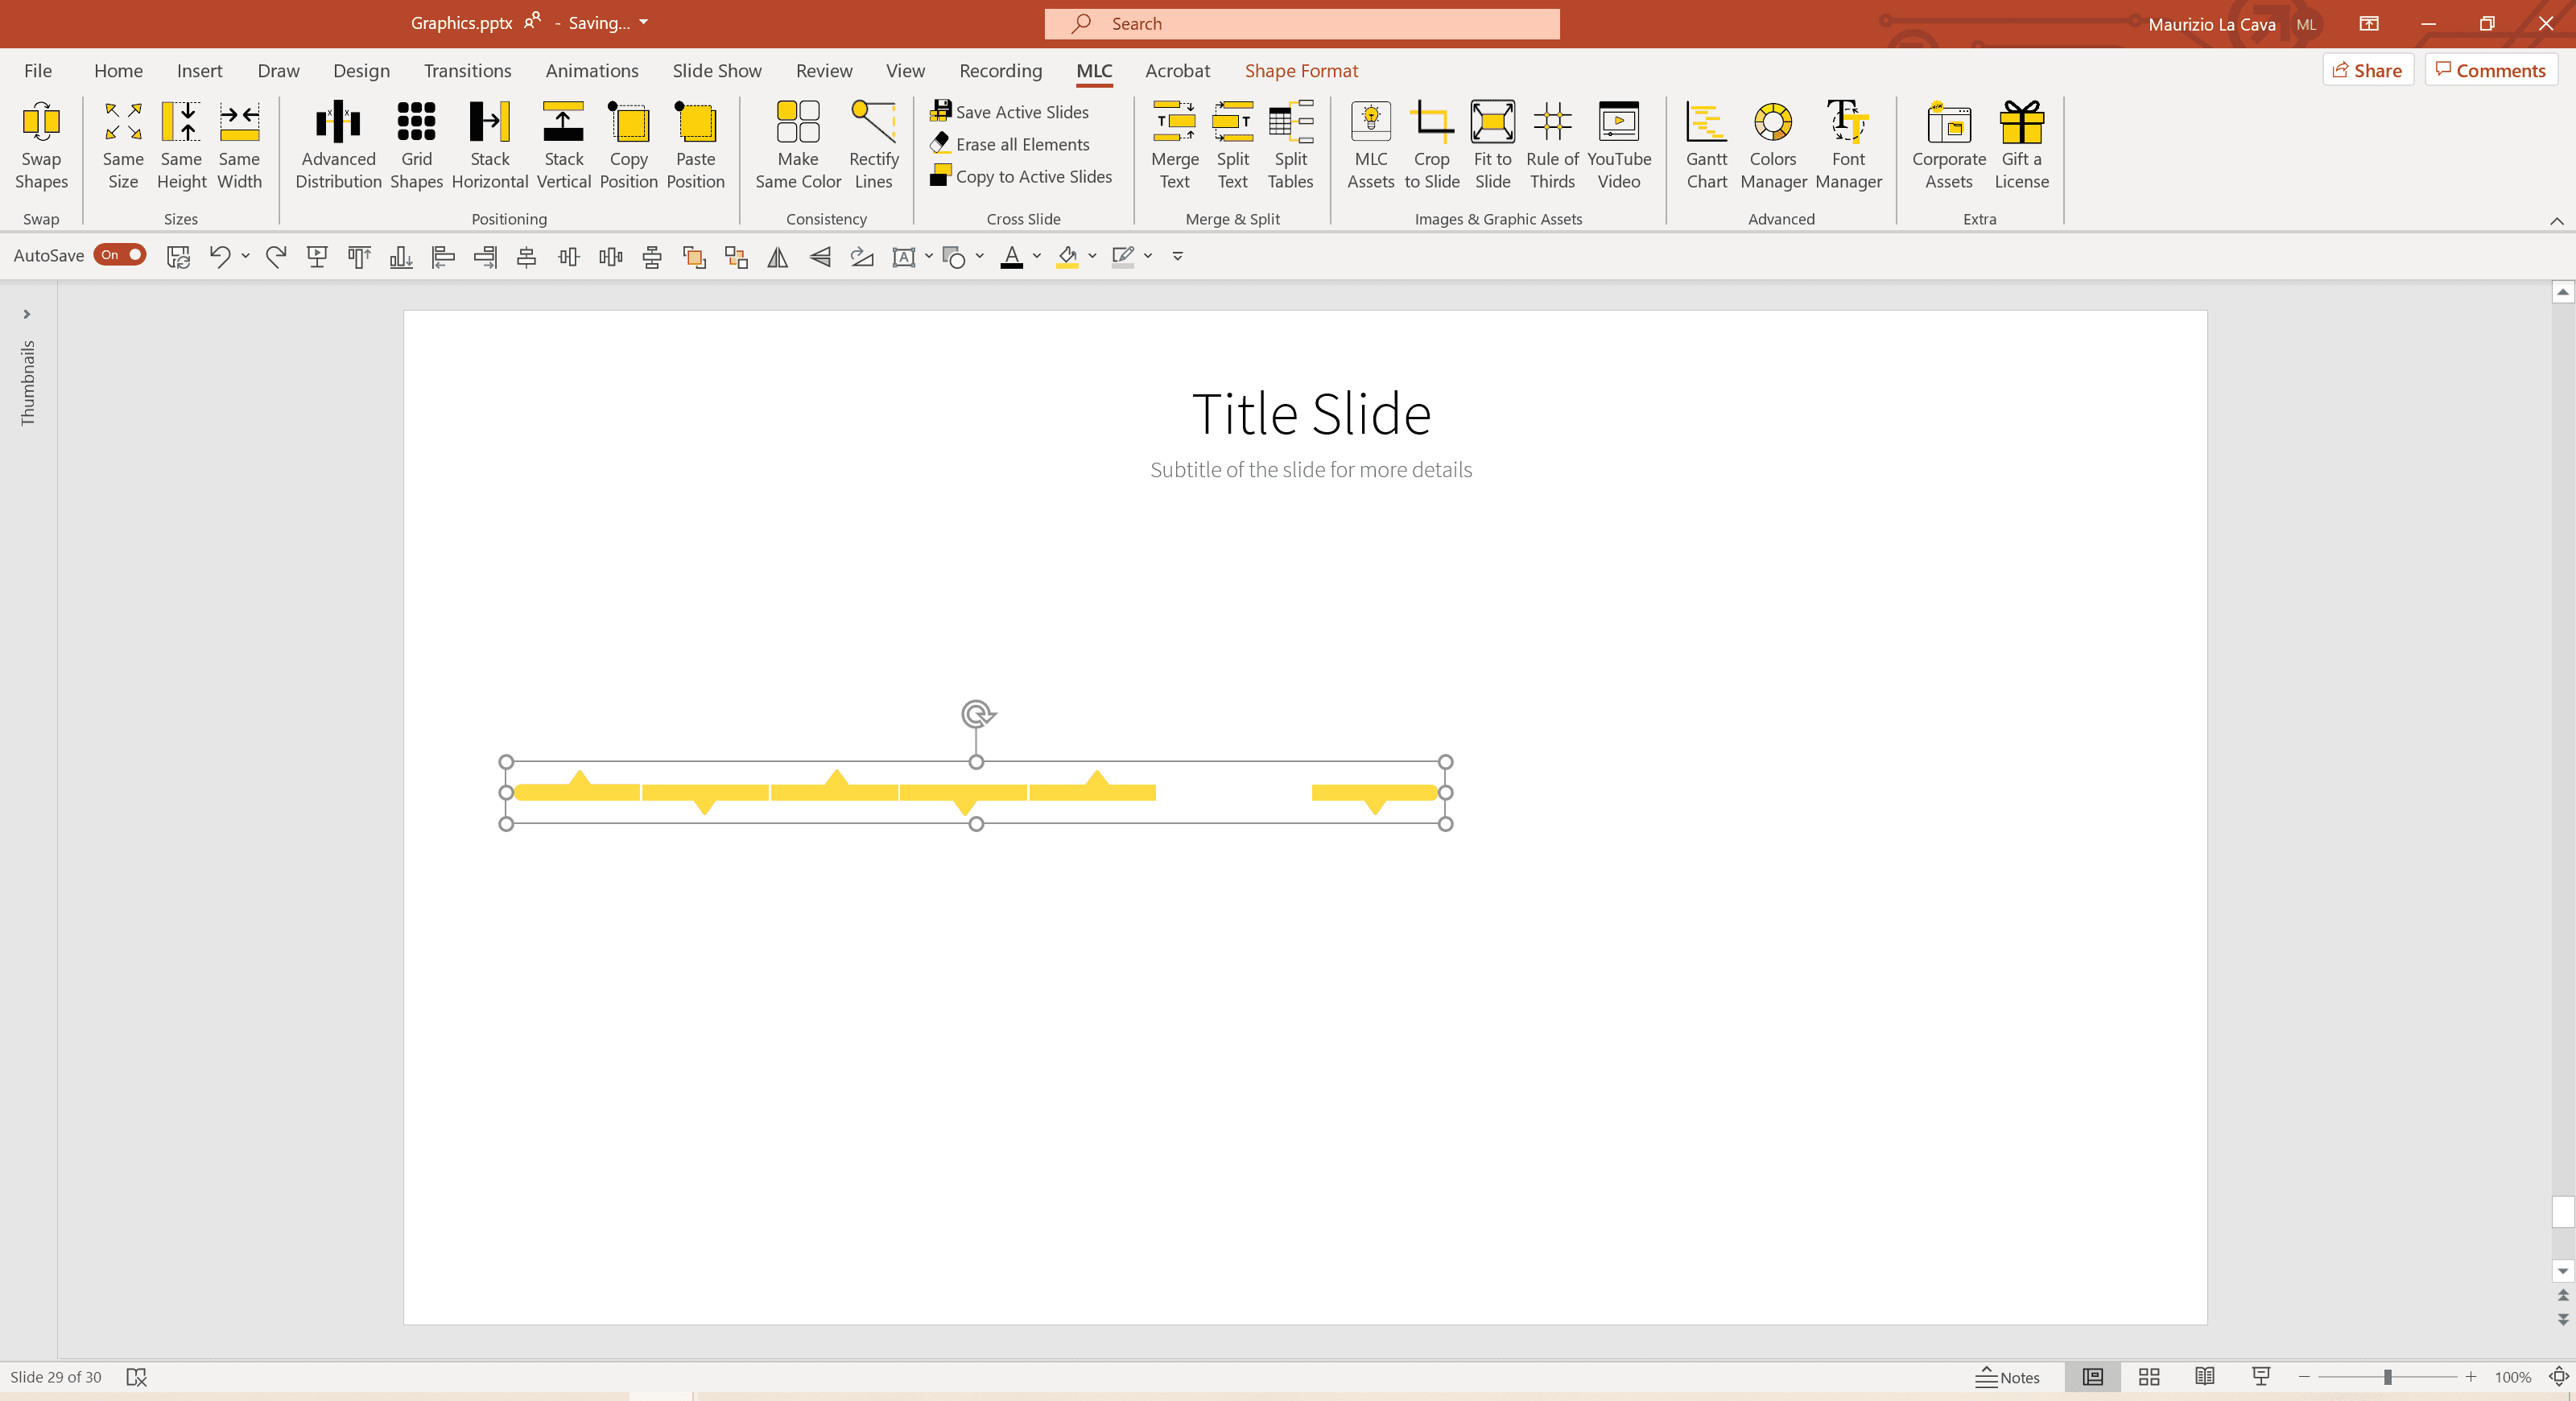This screenshot has height=1401, width=2576.
Task: Expand the Thumbnails pane
Action: coord(27,314)
